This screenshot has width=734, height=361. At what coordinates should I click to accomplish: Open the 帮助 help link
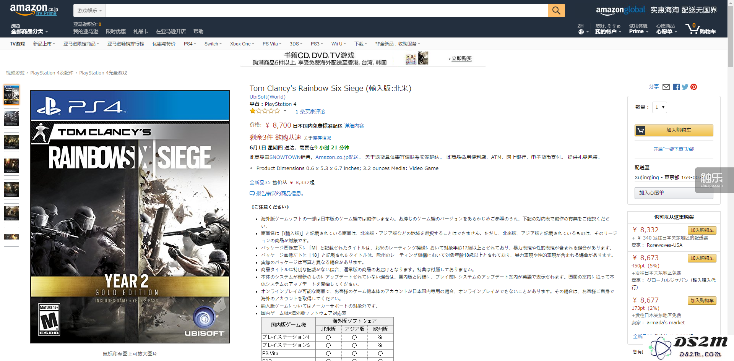198,32
